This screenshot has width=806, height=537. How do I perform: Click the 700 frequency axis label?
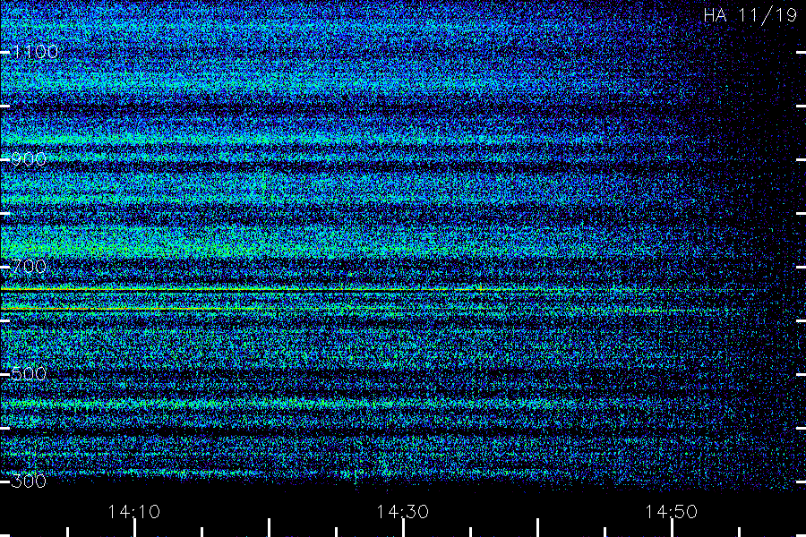[x=29, y=266]
